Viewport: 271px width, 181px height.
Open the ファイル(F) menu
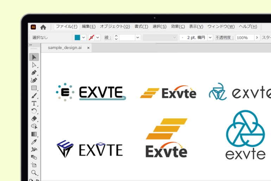[x=67, y=26]
